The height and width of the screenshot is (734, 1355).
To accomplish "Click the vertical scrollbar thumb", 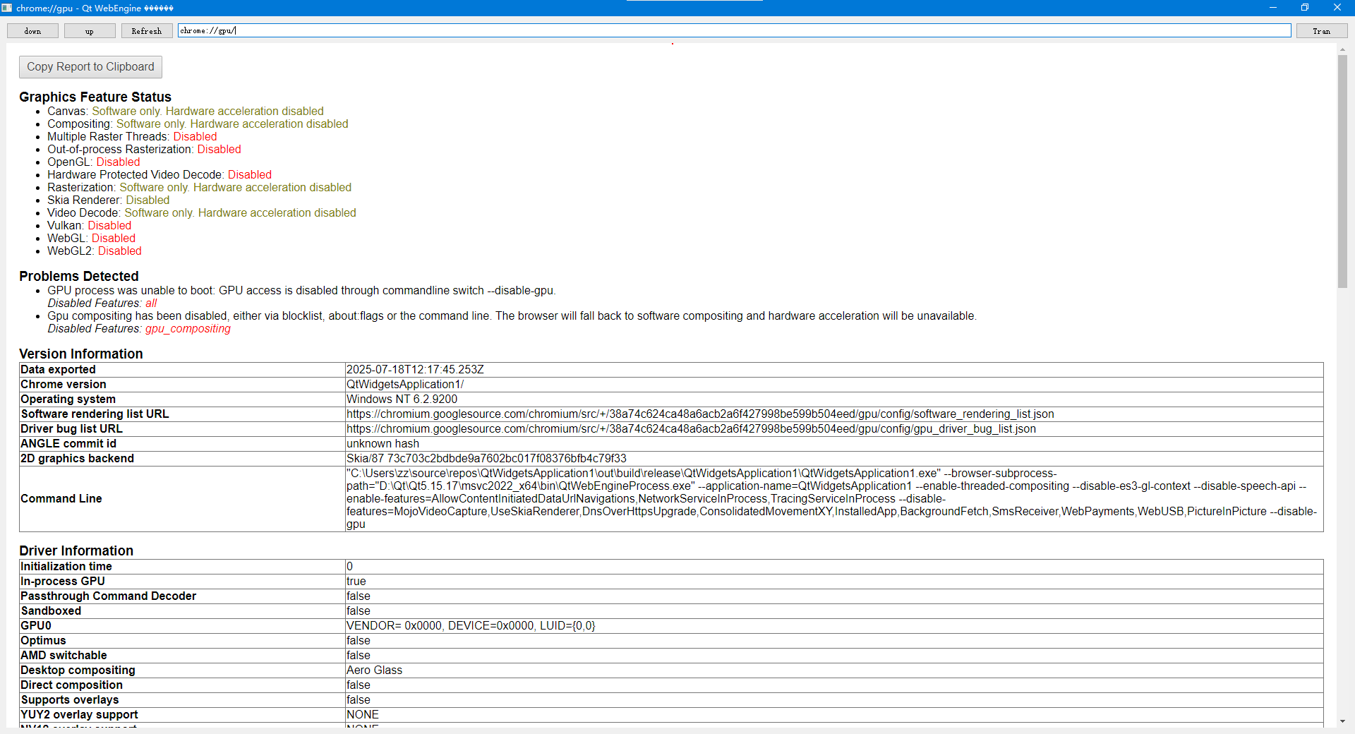I will click(1342, 171).
